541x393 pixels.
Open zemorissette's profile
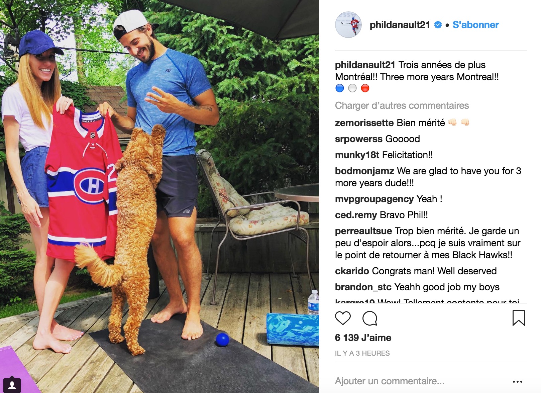tap(364, 123)
